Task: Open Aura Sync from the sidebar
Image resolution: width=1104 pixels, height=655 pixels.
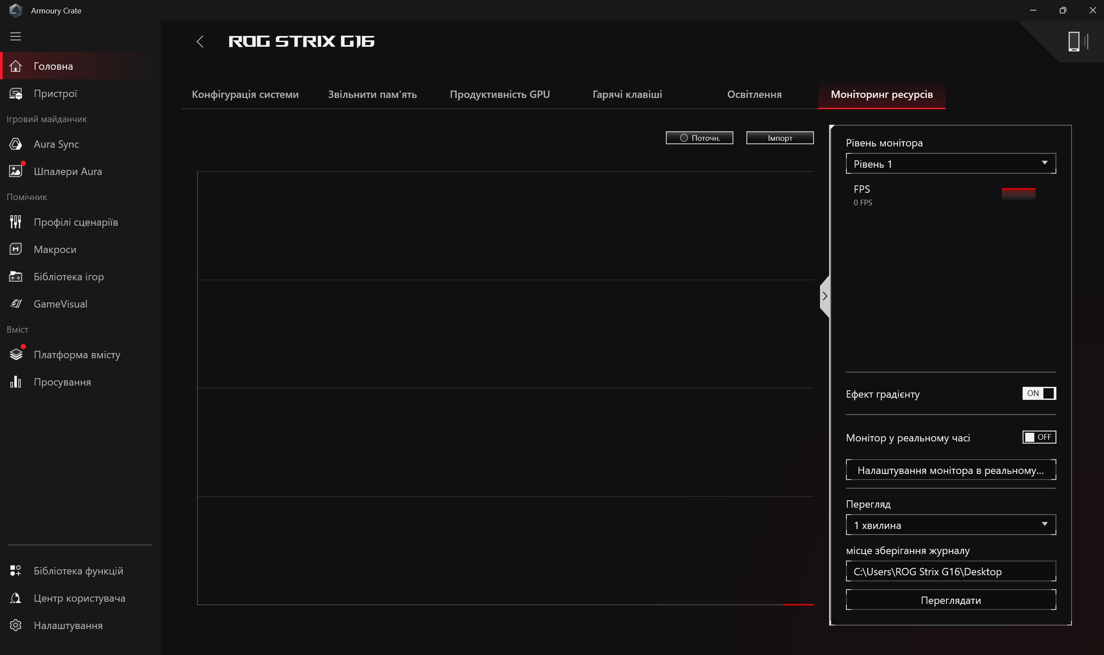Action: coord(56,144)
